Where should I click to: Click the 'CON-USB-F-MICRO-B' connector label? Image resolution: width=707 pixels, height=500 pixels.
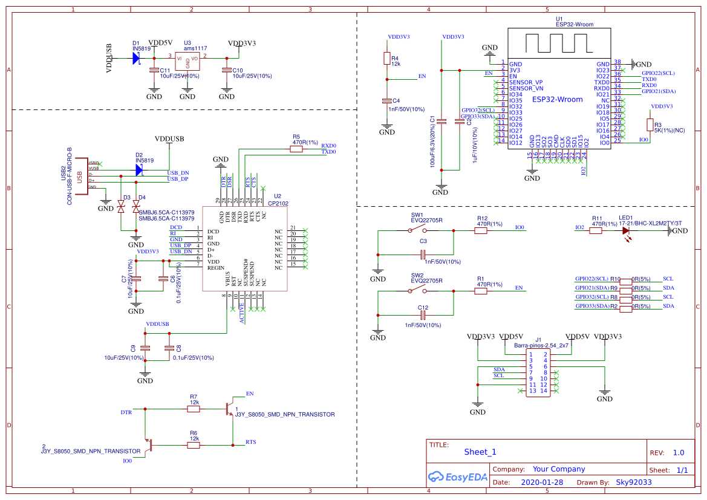pos(70,176)
